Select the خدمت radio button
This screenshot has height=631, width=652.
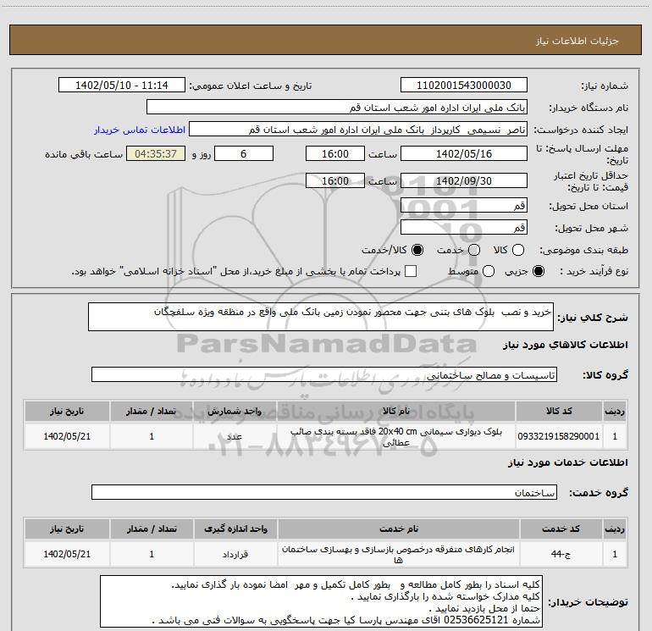(474, 250)
